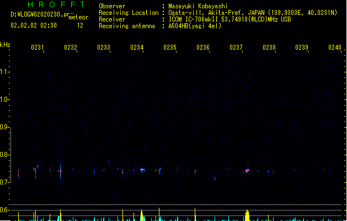347x221 pixels.
Task: Click the 0.6 kHz axis label
Action: tap(4, 210)
